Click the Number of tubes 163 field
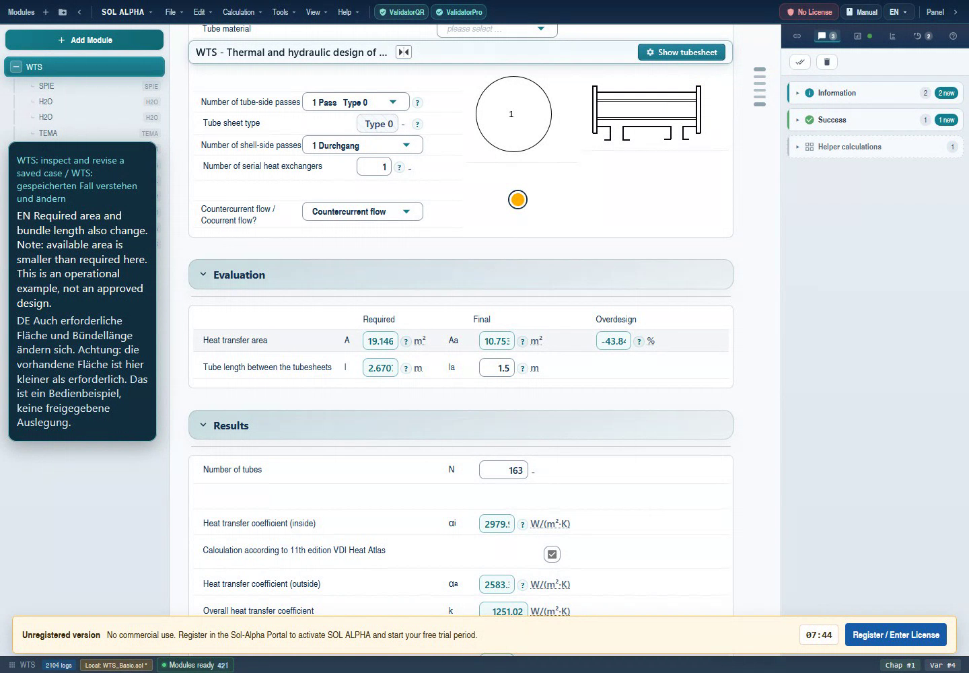The height and width of the screenshot is (673, 969). 503,470
